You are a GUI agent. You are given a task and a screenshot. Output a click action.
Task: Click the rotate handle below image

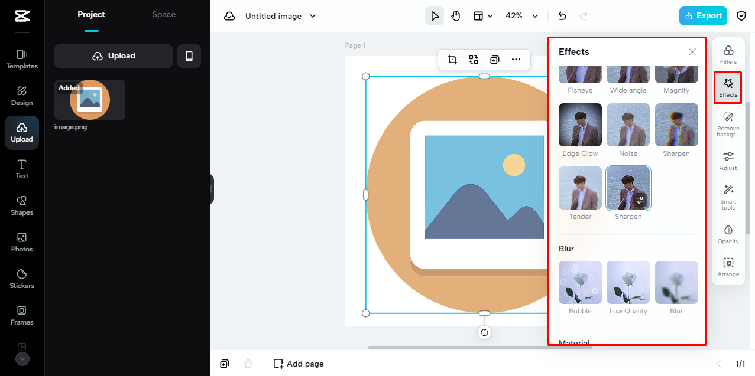[x=484, y=332]
